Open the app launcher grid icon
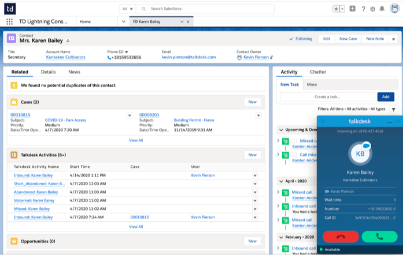This screenshot has height=255, width=403. tap(9, 21)
